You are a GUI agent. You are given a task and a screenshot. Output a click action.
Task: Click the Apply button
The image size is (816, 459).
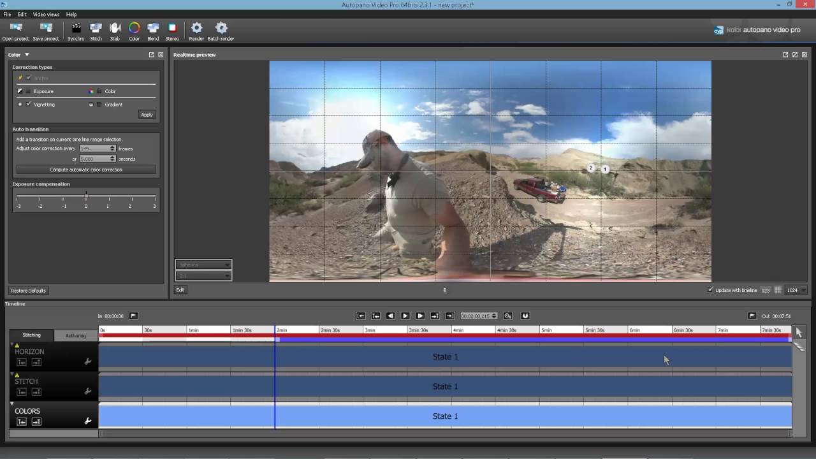coord(147,115)
